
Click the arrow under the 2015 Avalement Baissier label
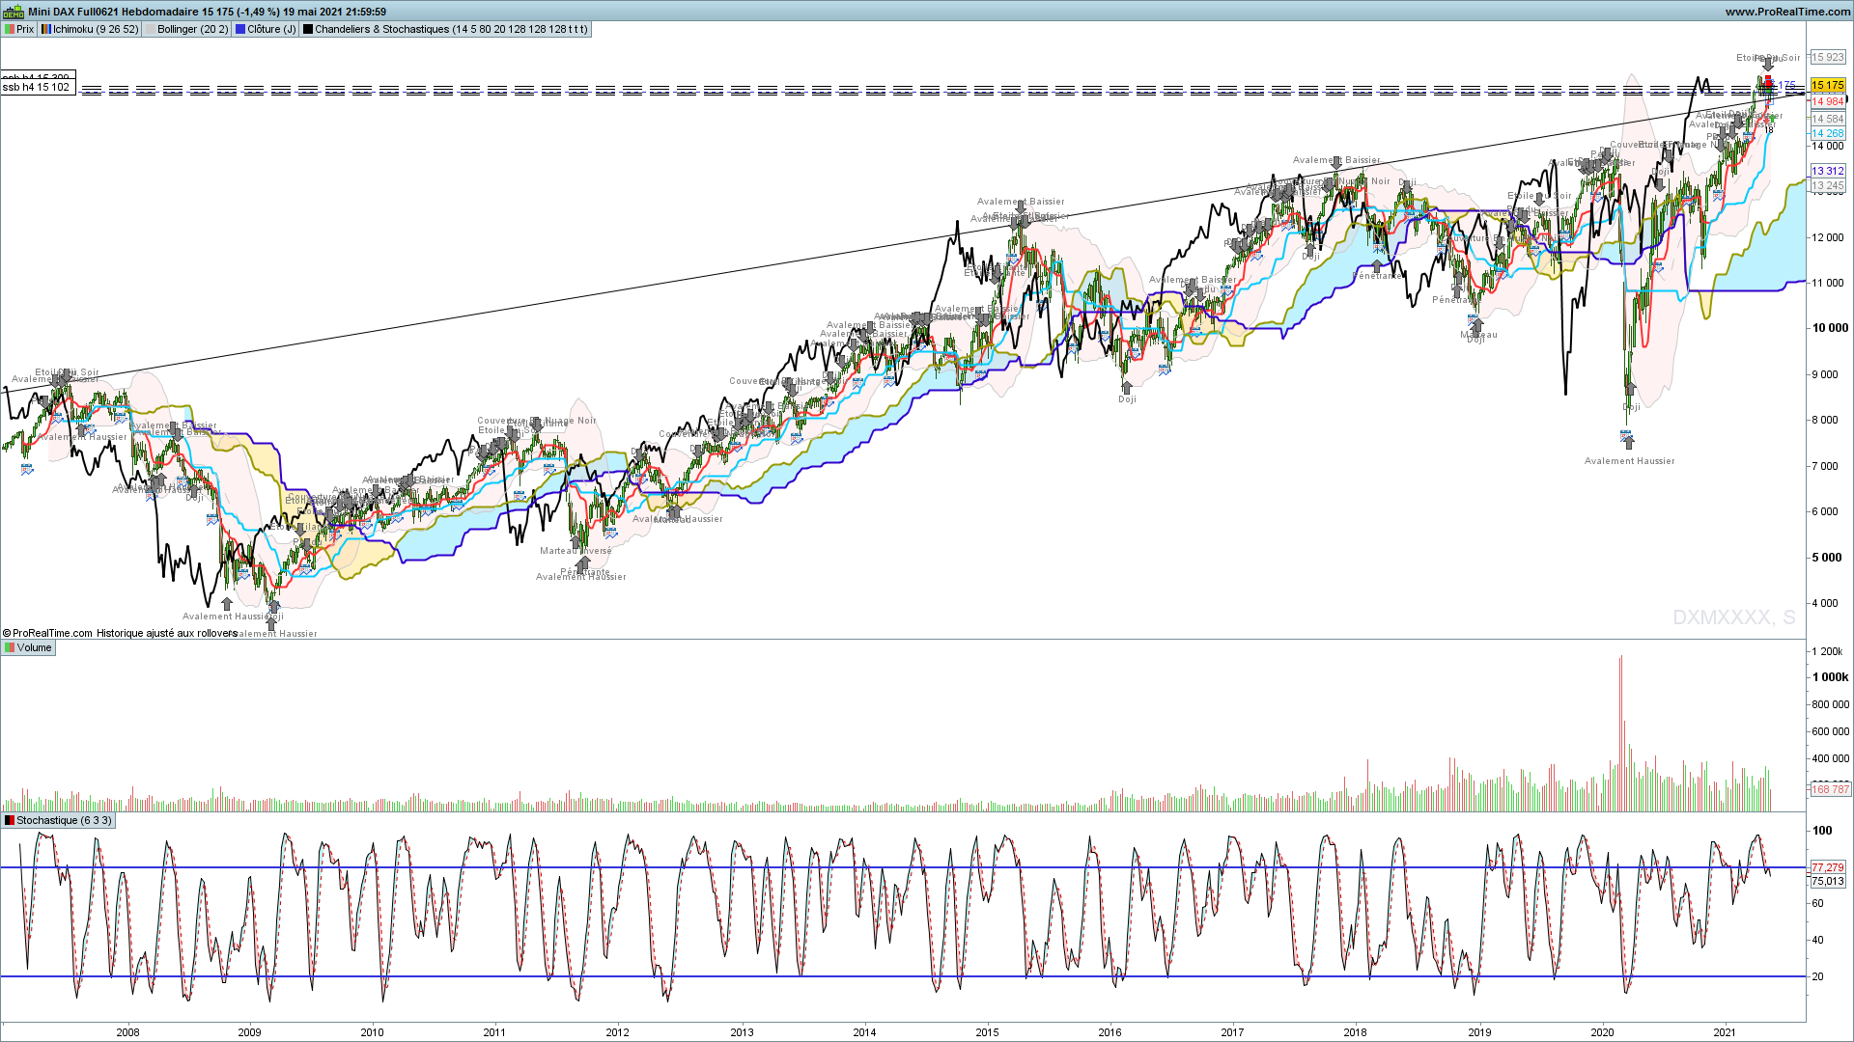click(x=1021, y=209)
